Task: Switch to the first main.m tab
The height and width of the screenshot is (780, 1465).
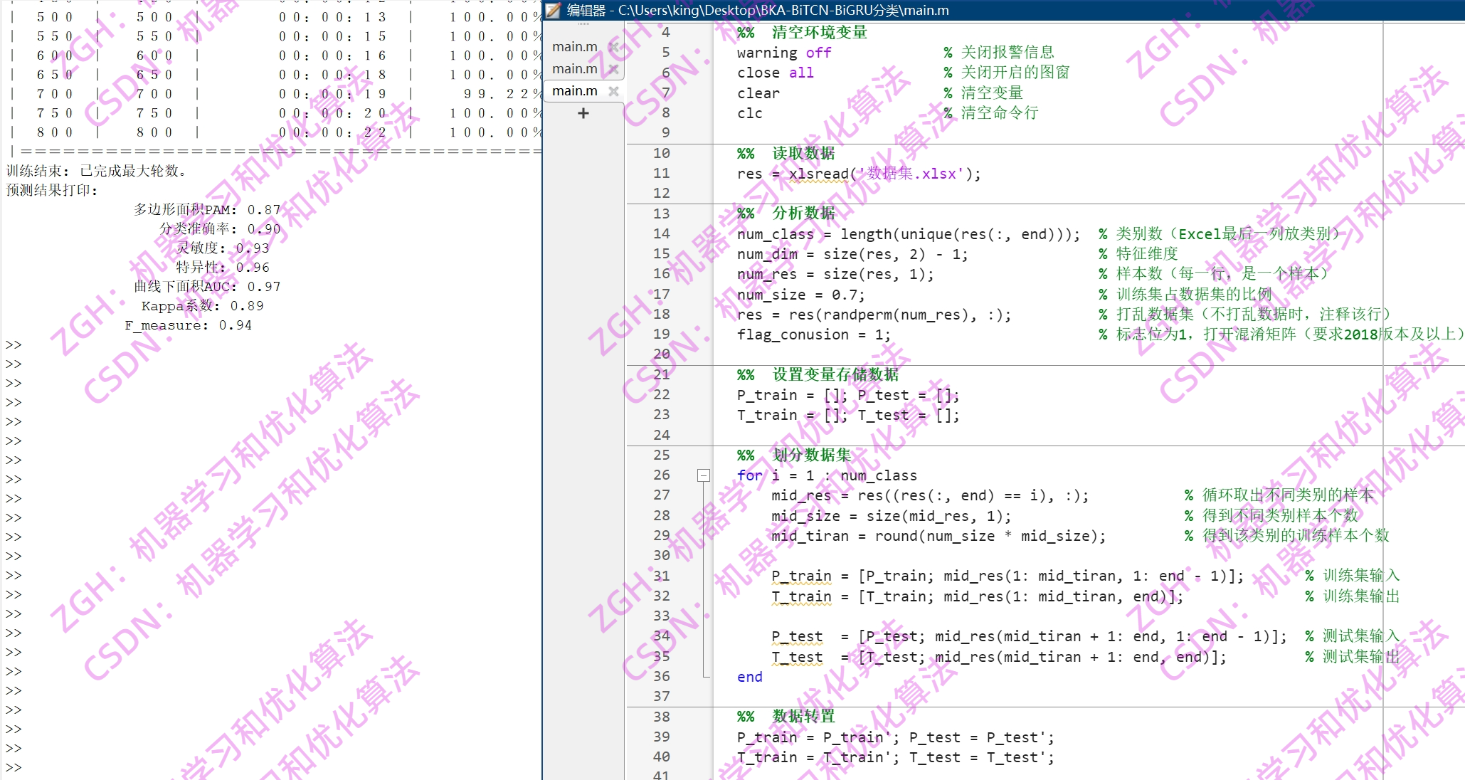Action: click(x=575, y=47)
